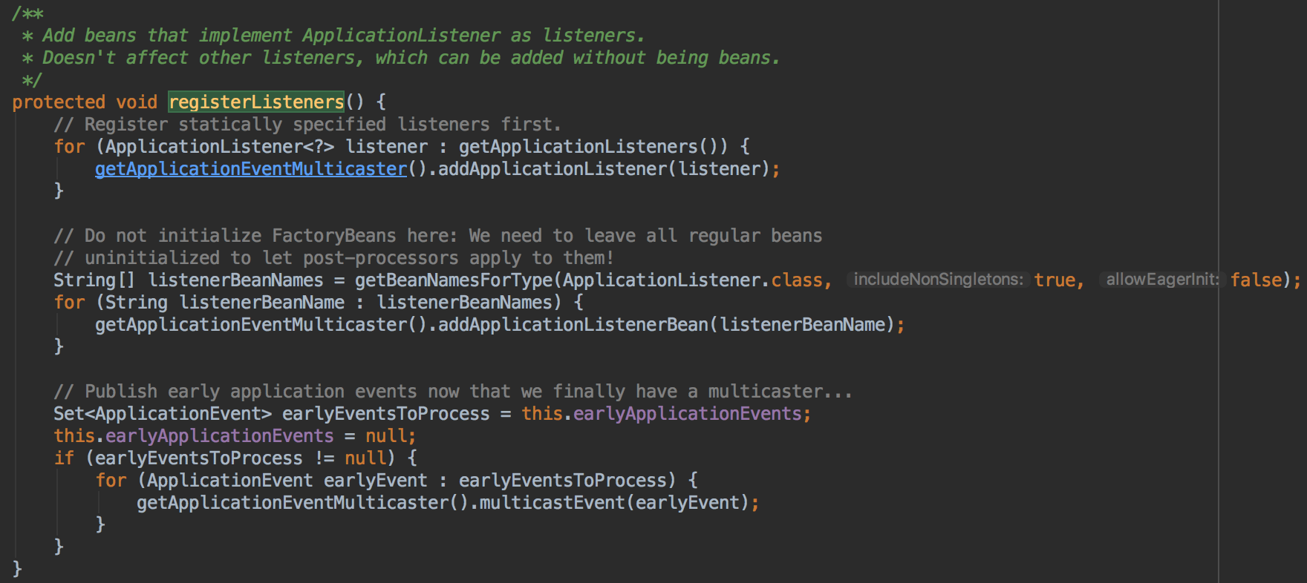Click 'ApplicationListener.class' argument
1307x583 pixels.
click(x=693, y=280)
